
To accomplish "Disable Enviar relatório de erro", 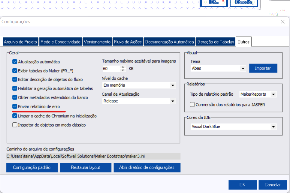I will pyautogui.click(x=15, y=106).
